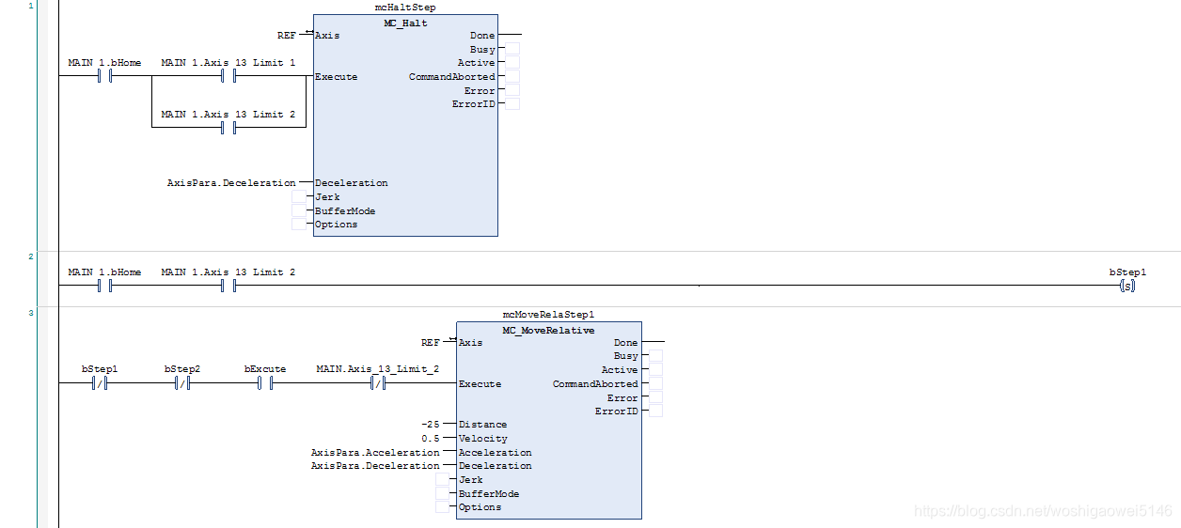Click the Error output box of MC_Halt

pyautogui.click(x=512, y=90)
